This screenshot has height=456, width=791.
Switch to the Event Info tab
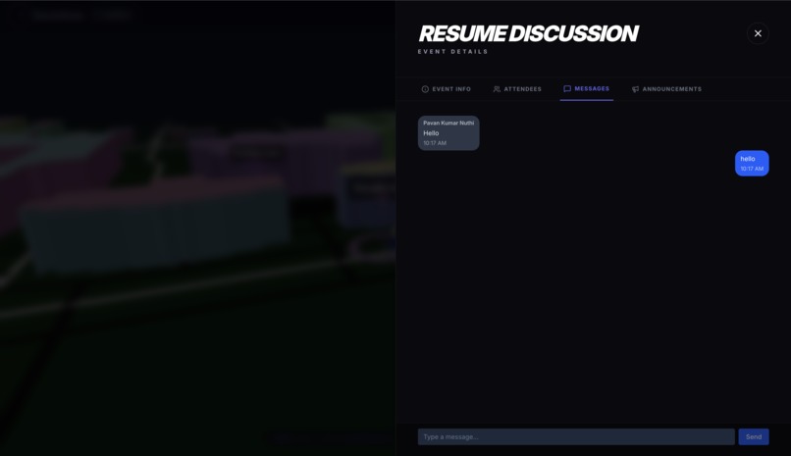coord(446,89)
